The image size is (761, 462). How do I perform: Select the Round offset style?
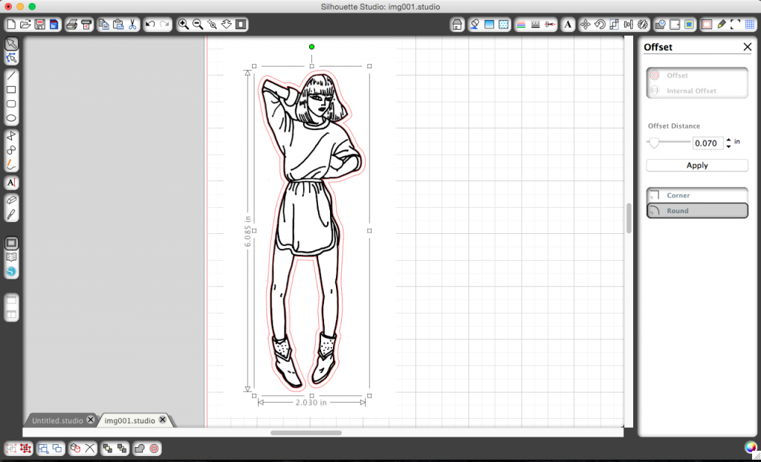(697, 211)
